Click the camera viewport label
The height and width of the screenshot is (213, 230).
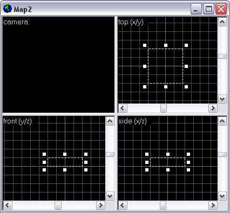click(16, 22)
